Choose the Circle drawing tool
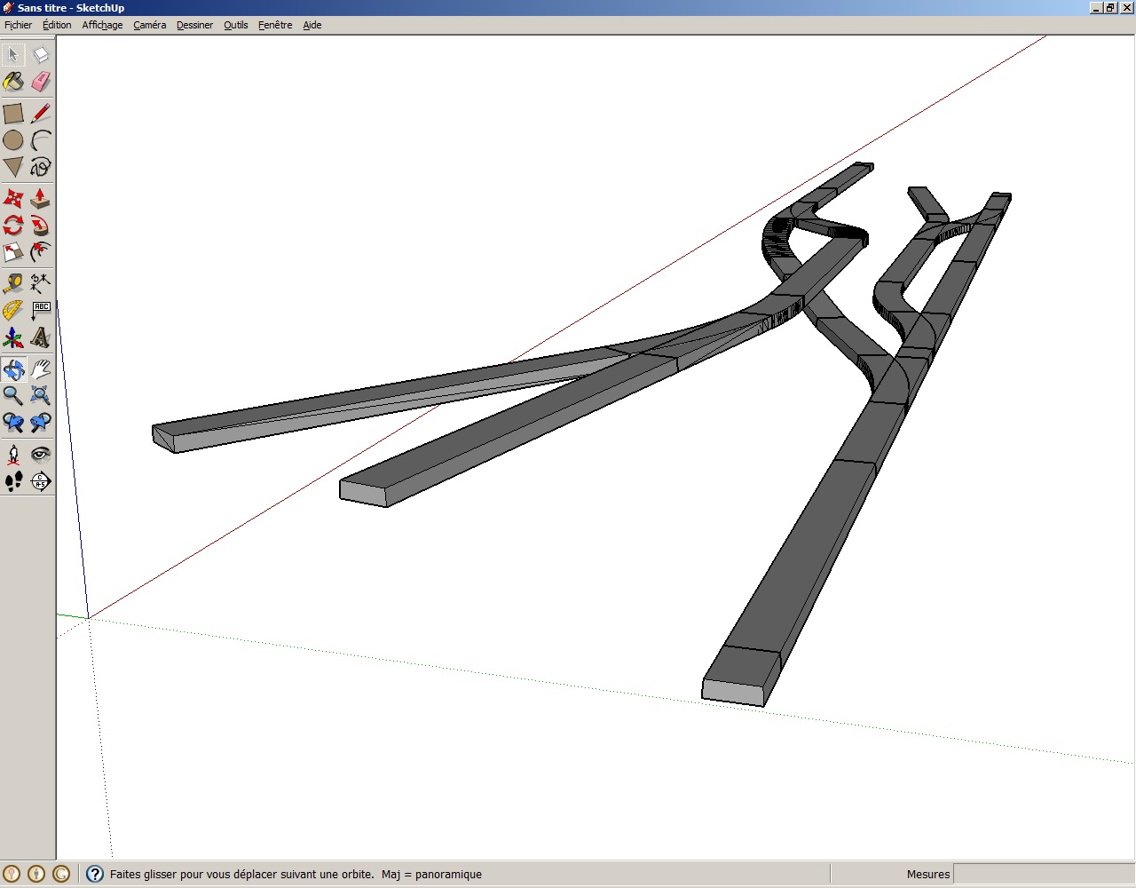 tap(13, 140)
